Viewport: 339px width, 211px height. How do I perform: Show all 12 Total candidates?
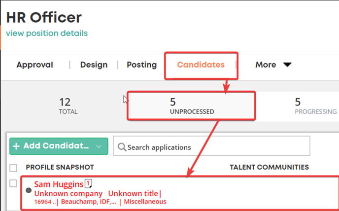tap(68, 106)
